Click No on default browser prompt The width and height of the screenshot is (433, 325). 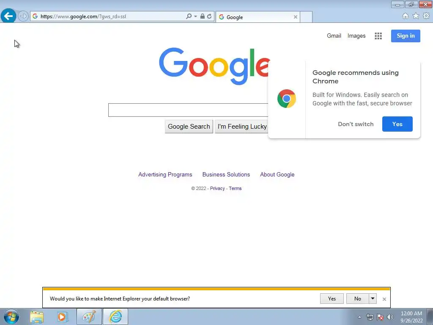(x=358, y=299)
